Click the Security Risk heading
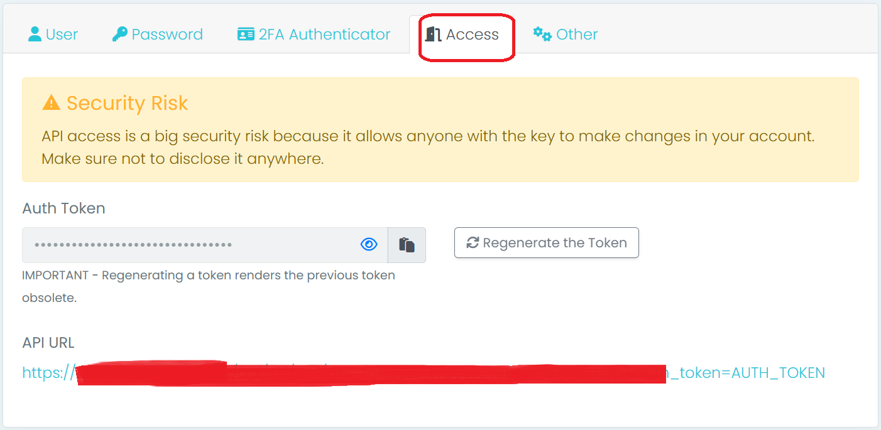This screenshot has width=881, height=430. [x=127, y=103]
